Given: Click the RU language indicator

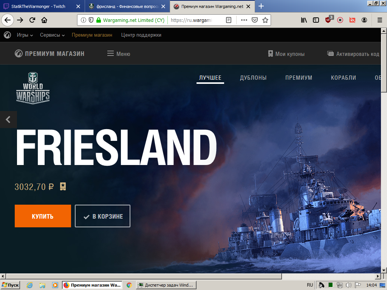Looking at the screenshot, I should 310,285.
